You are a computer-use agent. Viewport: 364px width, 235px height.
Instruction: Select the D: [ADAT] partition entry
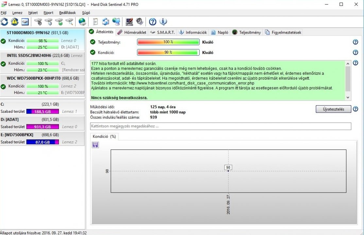point(43,123)
